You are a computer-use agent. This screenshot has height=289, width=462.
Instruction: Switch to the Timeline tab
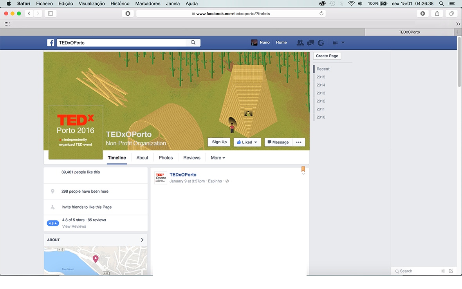coord(117,157)
